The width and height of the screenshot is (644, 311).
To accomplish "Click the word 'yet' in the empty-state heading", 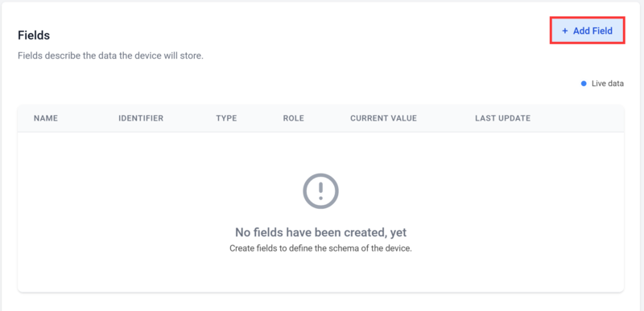I will [x=398, y=233].
